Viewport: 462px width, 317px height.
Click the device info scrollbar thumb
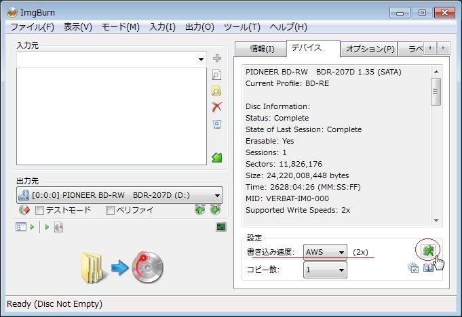pyautogui.click(x=436, y=91)
